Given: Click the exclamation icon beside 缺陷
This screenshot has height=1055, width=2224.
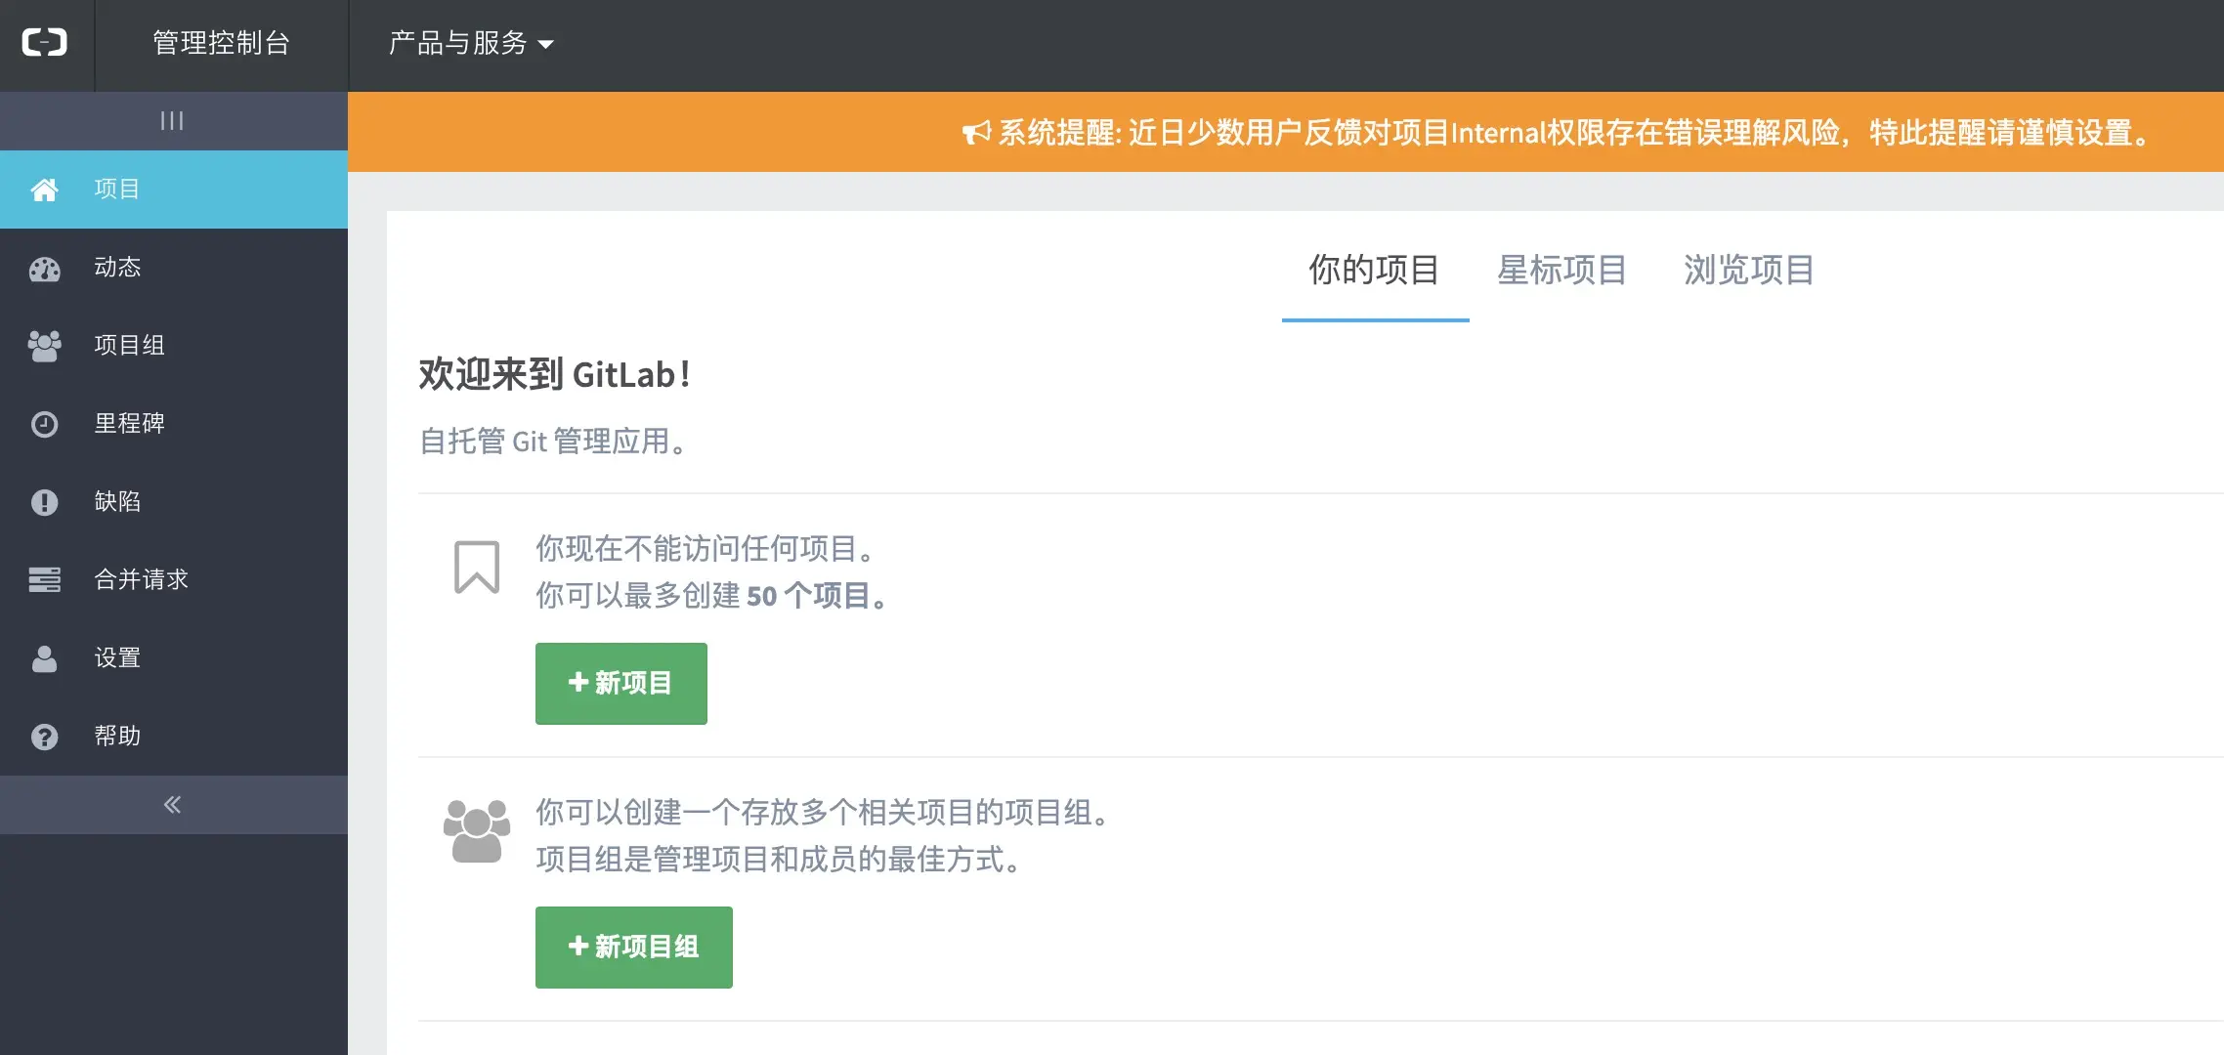Looking at the screenshot, I should pos(44,502).
